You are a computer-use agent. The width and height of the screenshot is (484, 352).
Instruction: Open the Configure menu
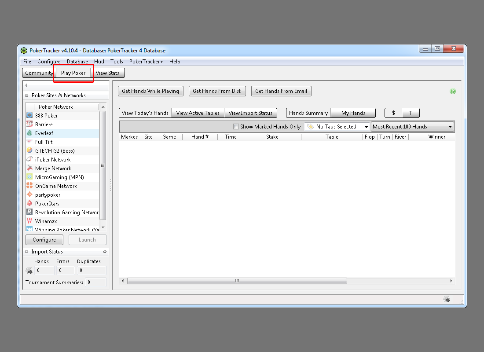click(x=49, y=62)
